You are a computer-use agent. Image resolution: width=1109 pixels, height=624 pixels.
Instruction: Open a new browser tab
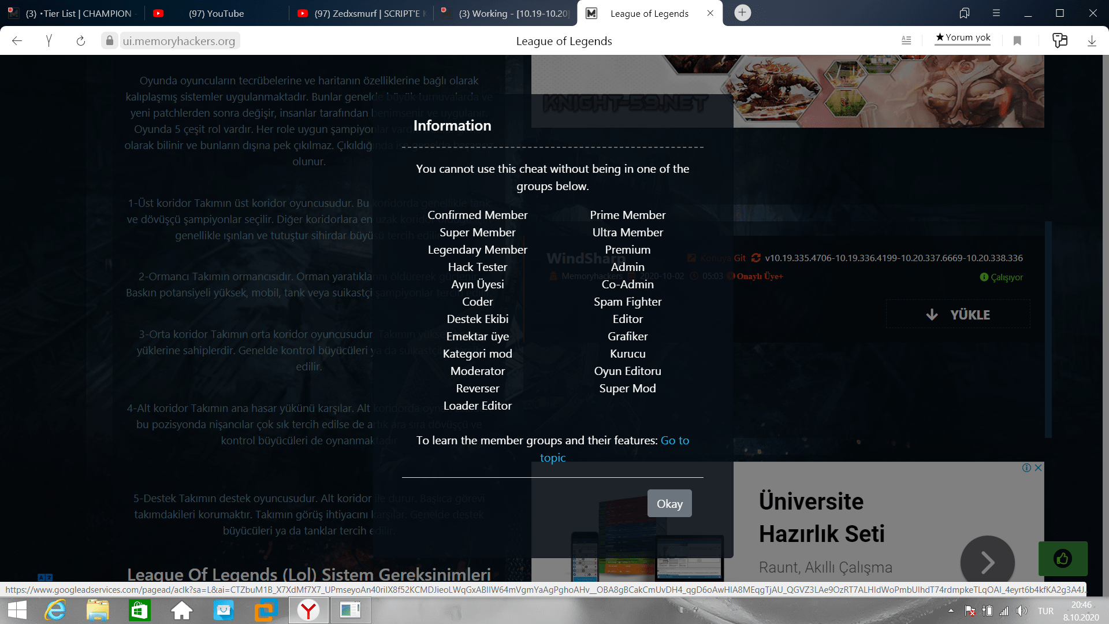pos(742,13)
